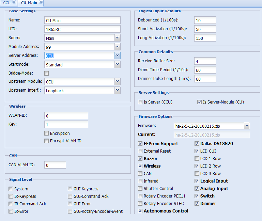This screenshot has height=221, width=262.
Task: Toggle EEProm Support checkbox
Action: [x=140, y=143]
